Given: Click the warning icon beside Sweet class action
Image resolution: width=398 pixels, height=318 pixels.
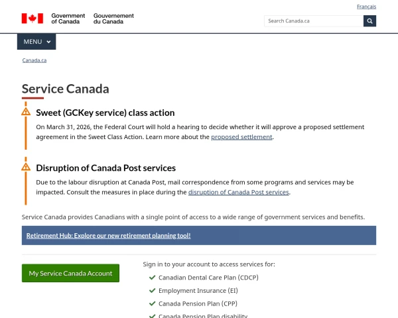Looking at the screenshot, I should coord(26,111).
